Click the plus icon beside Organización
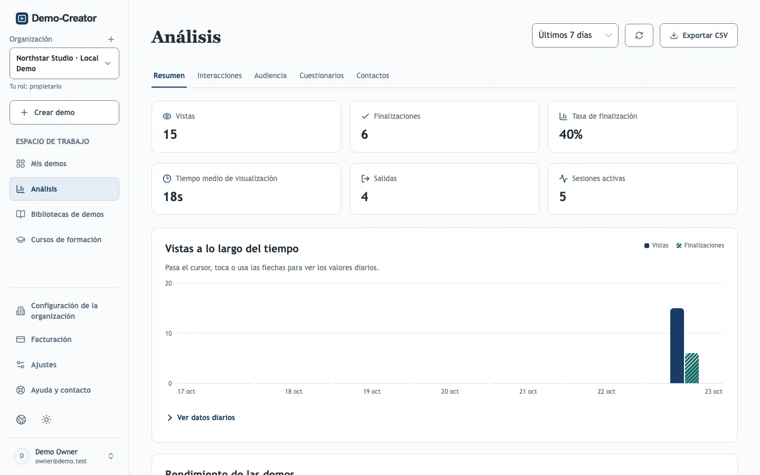This screenshot has height=475, width=760. tap(111, 40)
